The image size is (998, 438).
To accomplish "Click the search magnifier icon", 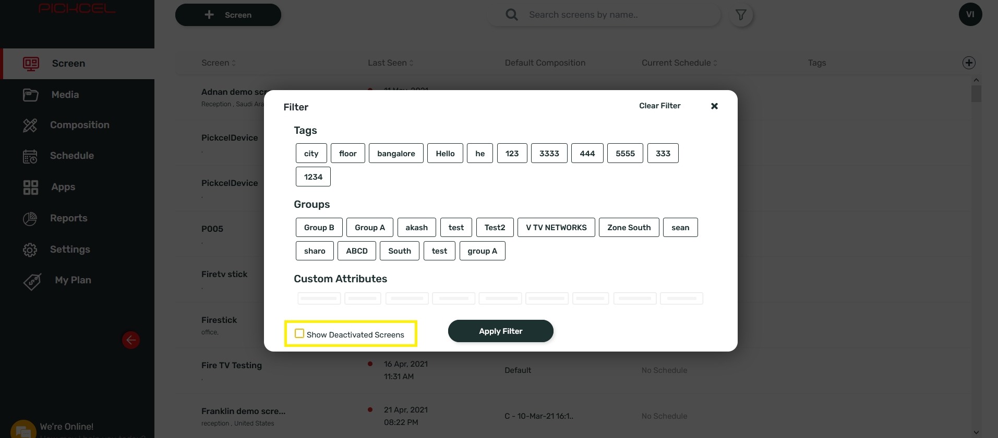I will tap(512, 15).
